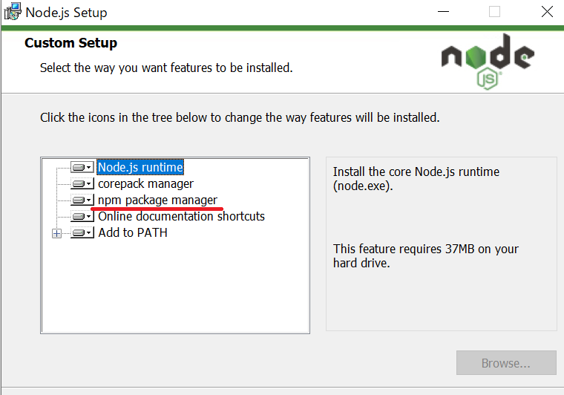Open the Add to PATH install dropdown
Viewport: 564px width, 395px height.
point(82,232)
